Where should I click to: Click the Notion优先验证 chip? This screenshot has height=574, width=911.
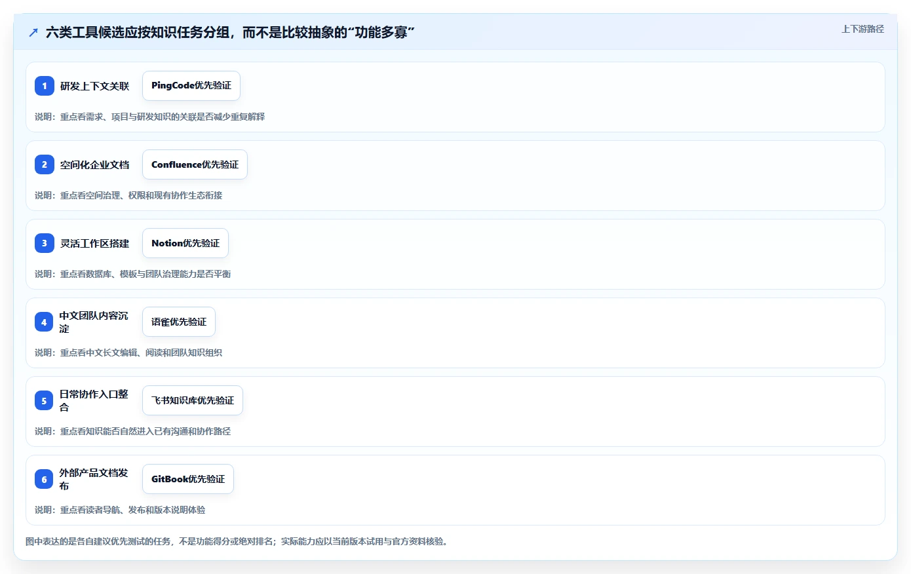(185, 243)
